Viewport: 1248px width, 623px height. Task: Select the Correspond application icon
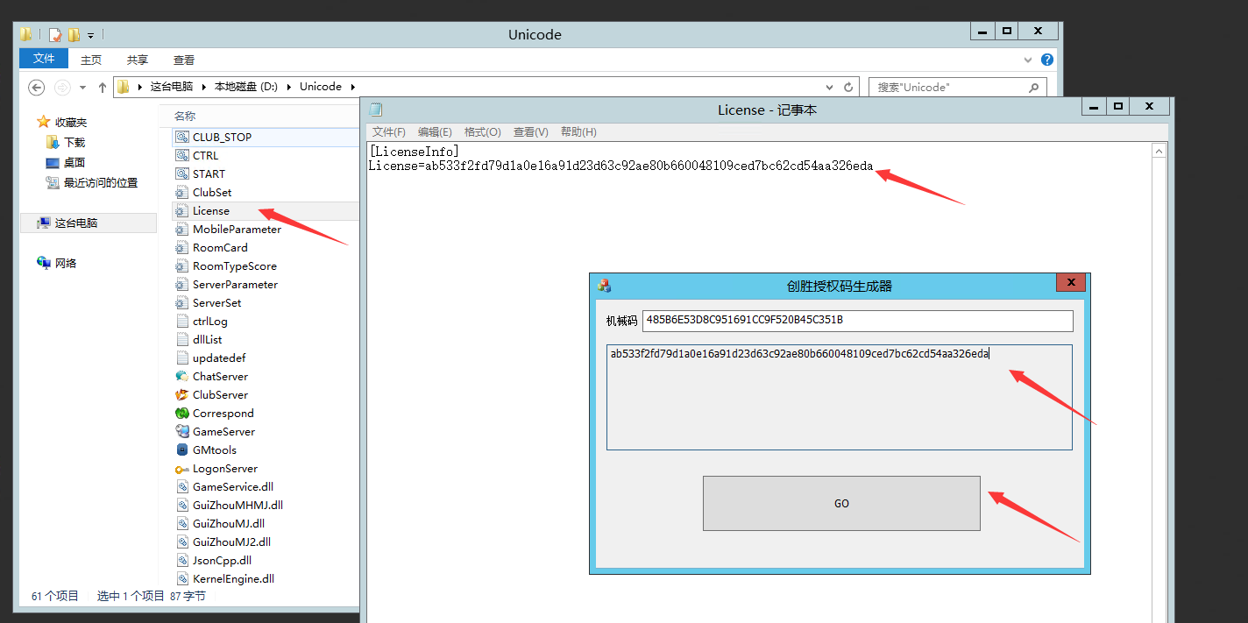coord(182,413)
